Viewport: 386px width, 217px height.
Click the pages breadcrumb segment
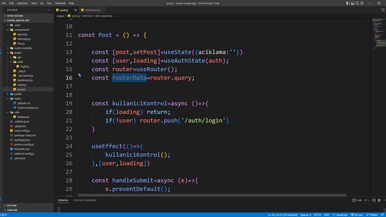[x=60, y=16]
